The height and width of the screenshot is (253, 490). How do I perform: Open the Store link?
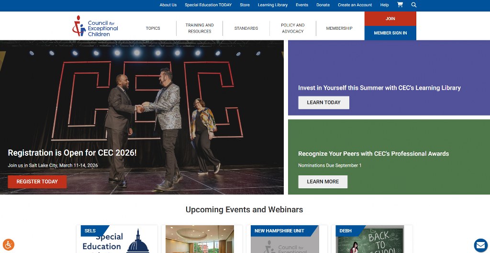click(245, 5)
